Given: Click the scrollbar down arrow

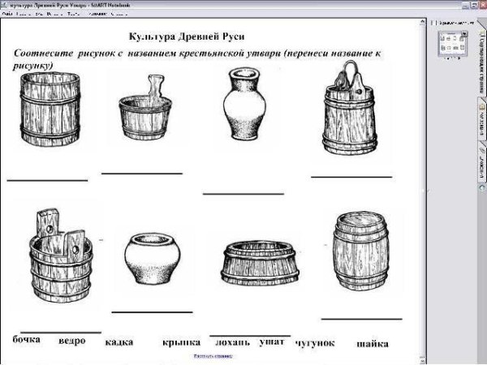Looking at the screenshot, I should point(422,361).
